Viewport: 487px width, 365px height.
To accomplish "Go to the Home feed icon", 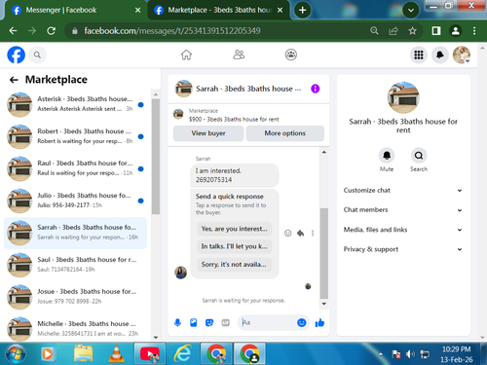I will [186, 55].
